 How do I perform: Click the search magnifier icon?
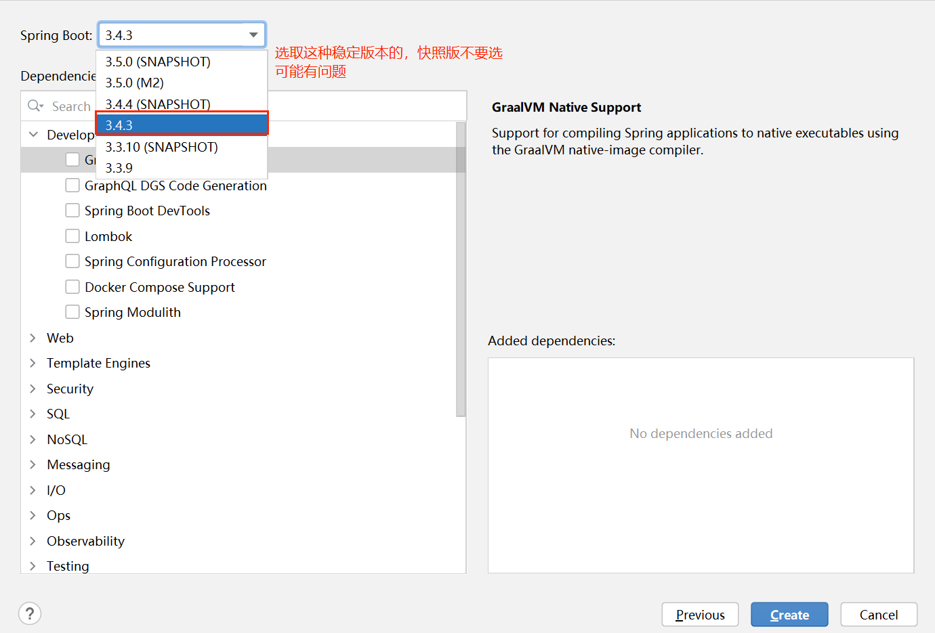tap(35, 106)
